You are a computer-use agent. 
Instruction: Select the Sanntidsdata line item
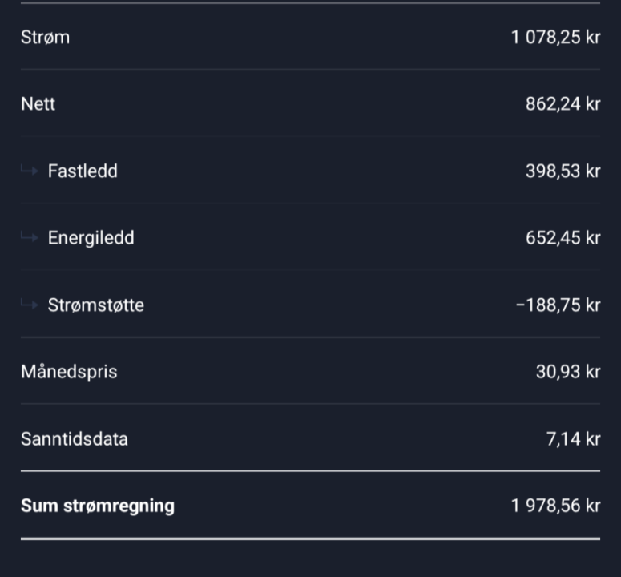75,439
